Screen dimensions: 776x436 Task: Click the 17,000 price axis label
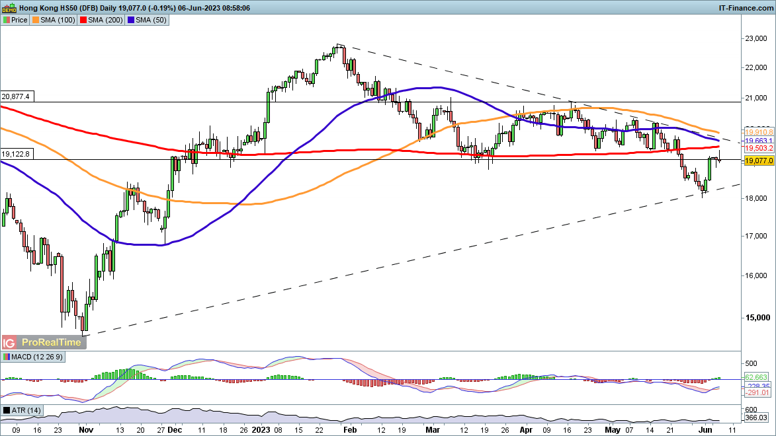point(756,236)
